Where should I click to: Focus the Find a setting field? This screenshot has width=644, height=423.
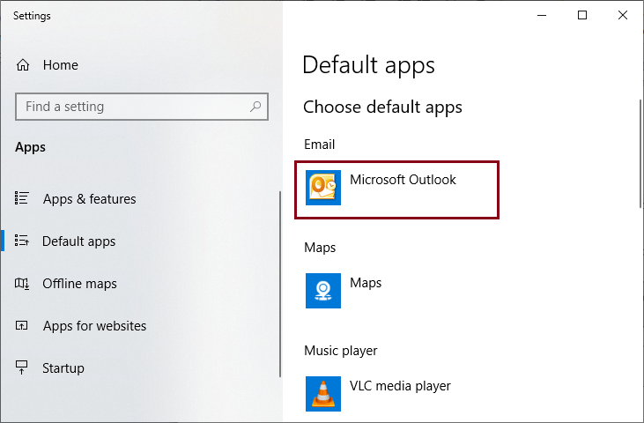[x=142, y=107]
